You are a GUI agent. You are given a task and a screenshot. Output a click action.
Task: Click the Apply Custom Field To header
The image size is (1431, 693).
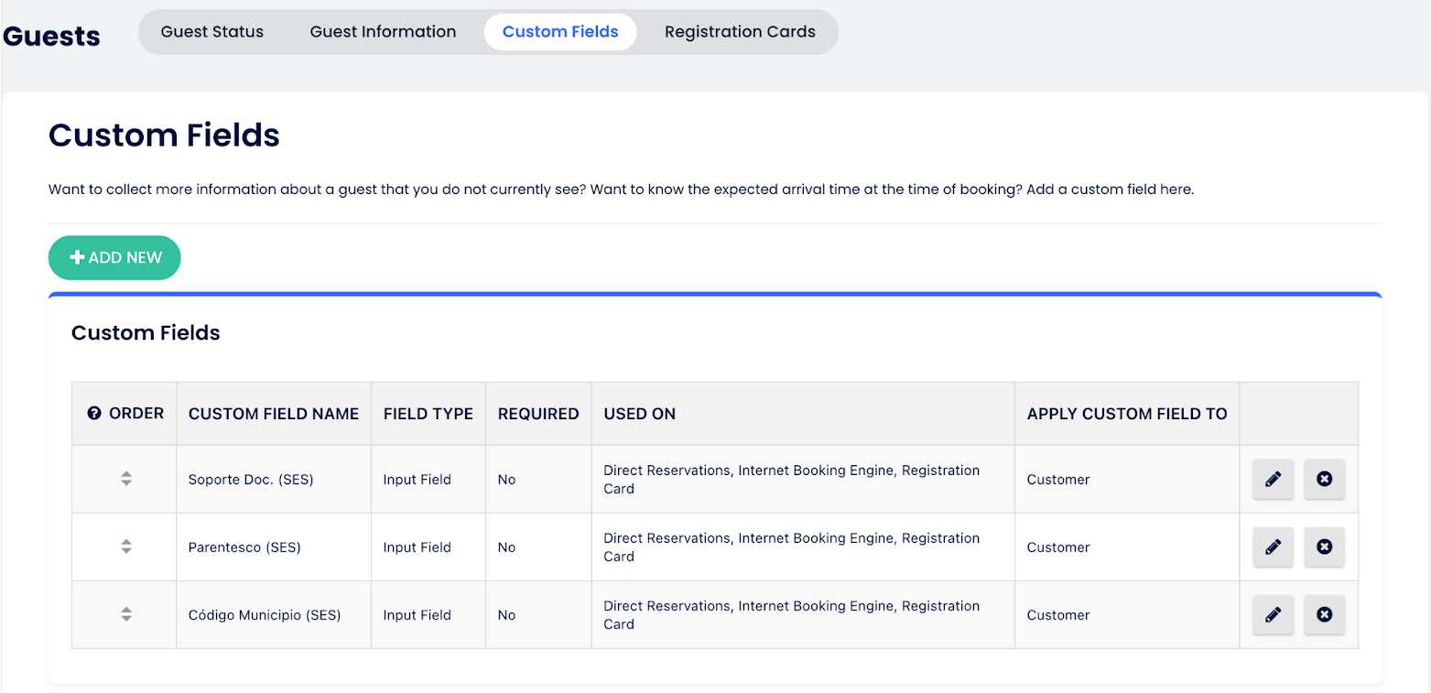[1126, 414]
